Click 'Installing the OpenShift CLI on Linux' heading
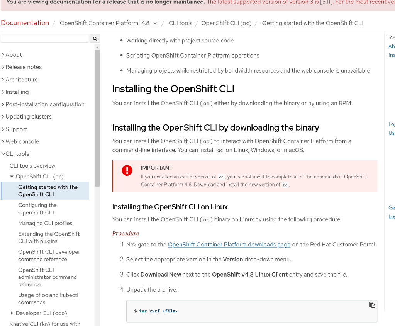The image size is (395, 326). [x=170, y=207]
